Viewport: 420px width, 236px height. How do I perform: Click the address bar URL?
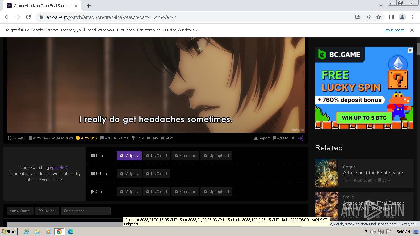coord(111,17)
